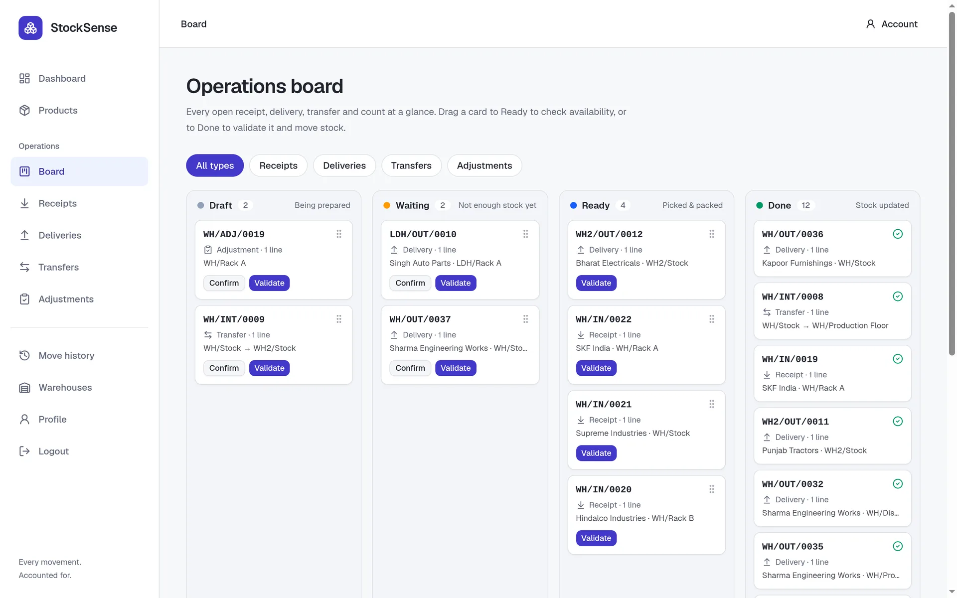Viewport: 957px width, 598px height.
Task: Open Transfers in the sidebar
Action: 79,267
